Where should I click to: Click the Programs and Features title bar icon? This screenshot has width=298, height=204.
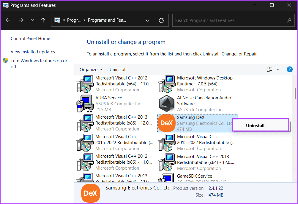point(6,5)
